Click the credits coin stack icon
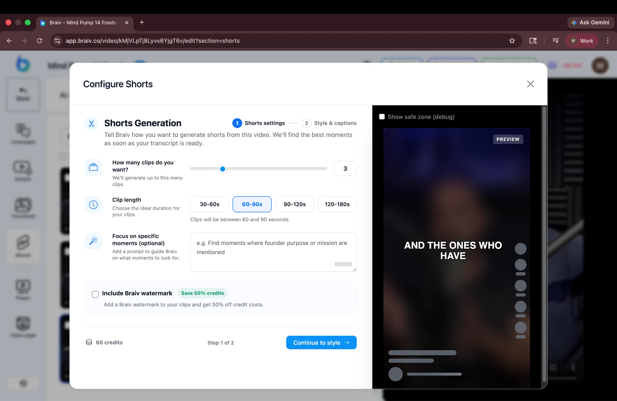The image size is (617, 401). coord(89,342)
